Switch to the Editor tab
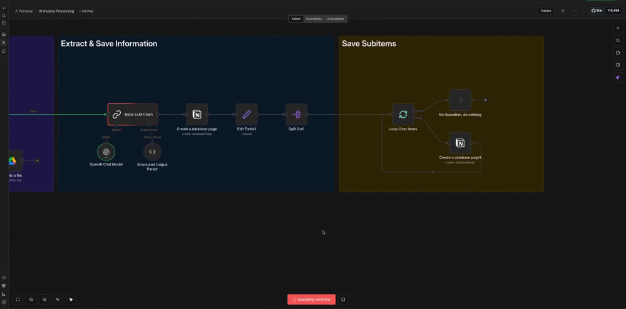 tap(296, 19)
